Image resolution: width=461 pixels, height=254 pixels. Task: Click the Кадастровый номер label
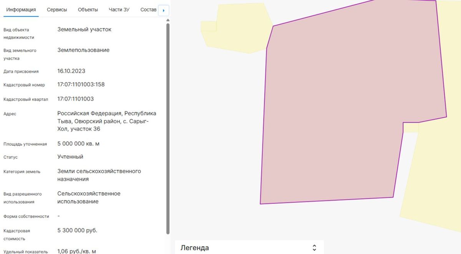24,85
